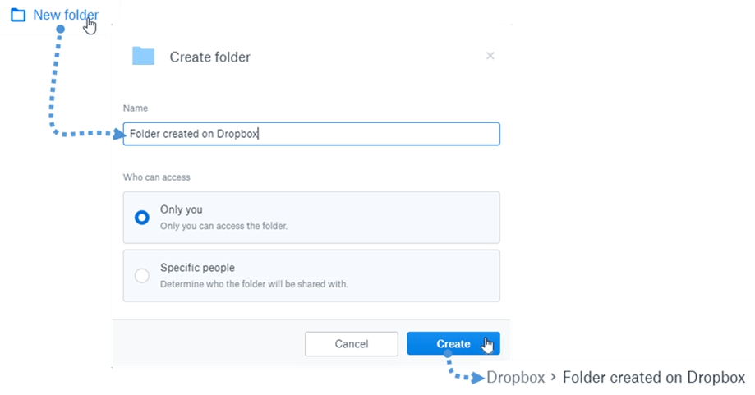Click the "New folder" link text
Image resolution: width=755 pixels, height=395 pixels.
coord(66,15)
